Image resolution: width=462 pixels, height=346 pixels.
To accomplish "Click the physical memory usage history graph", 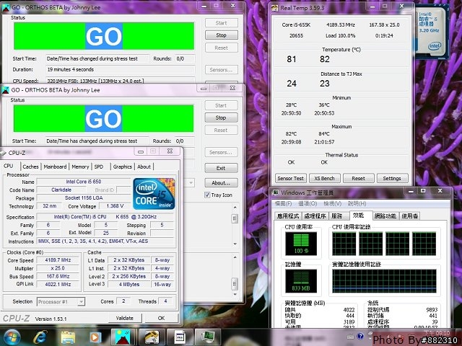I will point(384,281).
